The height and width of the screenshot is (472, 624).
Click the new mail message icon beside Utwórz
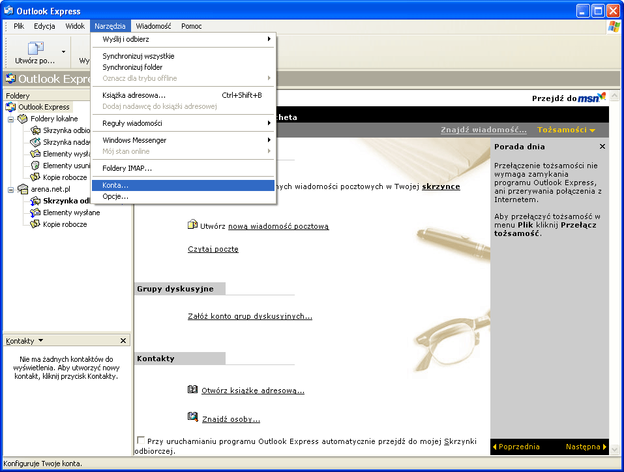192,224
